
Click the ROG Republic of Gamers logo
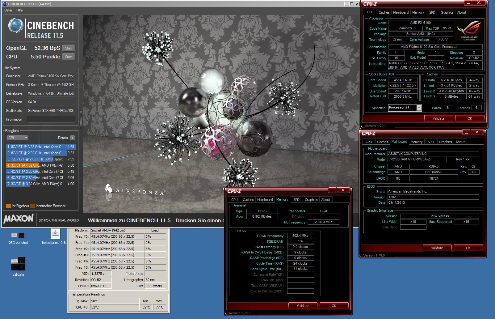[x=469, y=31]
